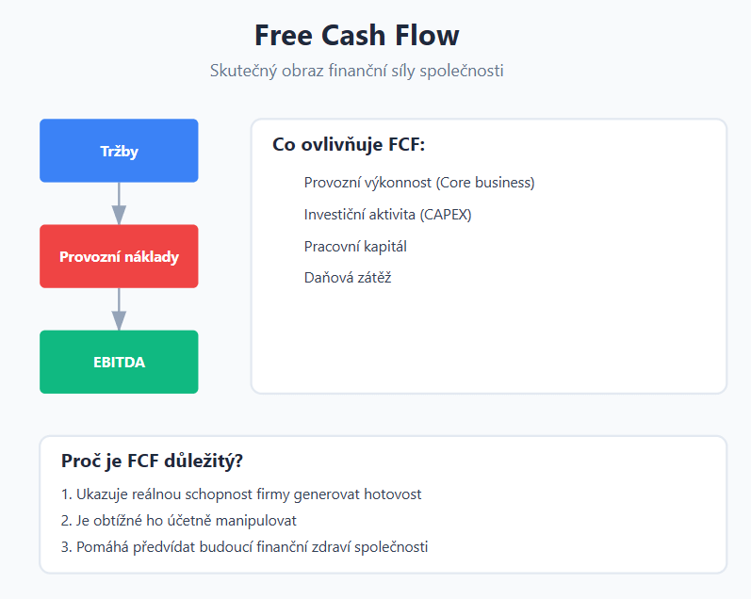Click Investiční aktivita (CAPEX) list item
The height and width of the screenshot is (599, 751).
(x=387, y=215)
